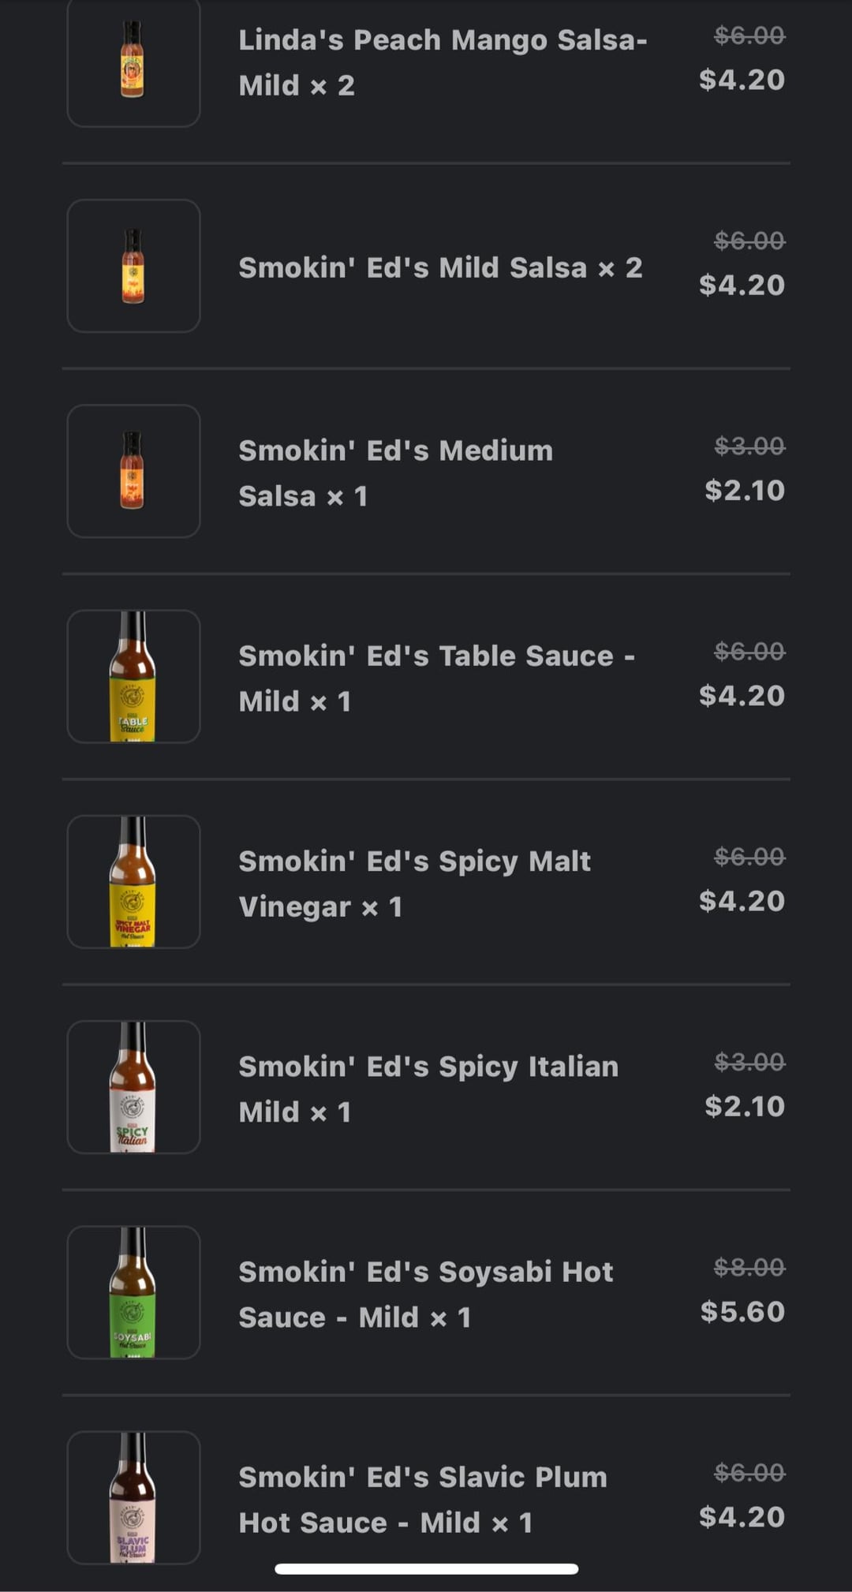Open Smokin' Ed's Mild Salsa product image
The image size is (852, 1592).
pyautogui.click(x=133, y=266)
